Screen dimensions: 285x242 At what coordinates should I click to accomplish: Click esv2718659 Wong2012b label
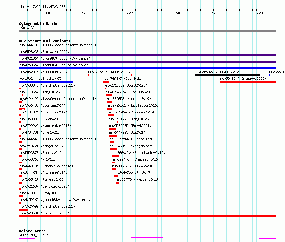pos(126,85)
